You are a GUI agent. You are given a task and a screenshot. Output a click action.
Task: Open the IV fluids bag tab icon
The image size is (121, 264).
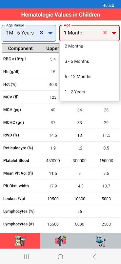tap(101, 241)
